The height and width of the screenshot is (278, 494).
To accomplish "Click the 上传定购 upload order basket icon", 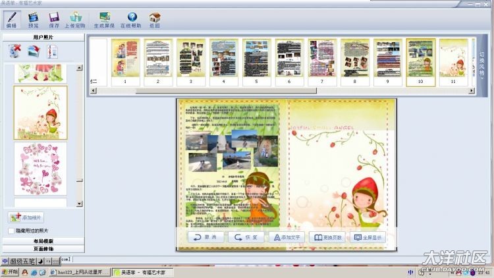I will pos(75,18).
